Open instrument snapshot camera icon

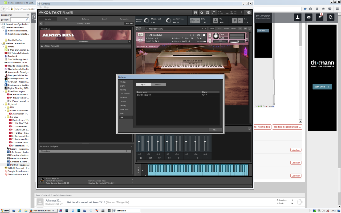point(198,35)
